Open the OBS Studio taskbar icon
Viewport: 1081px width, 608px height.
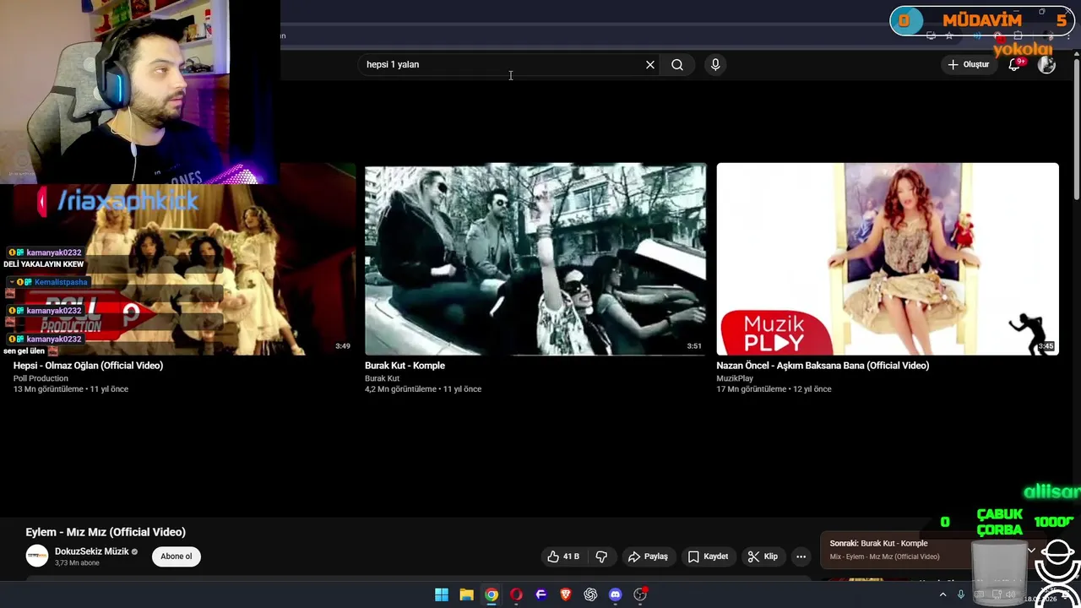640,594
